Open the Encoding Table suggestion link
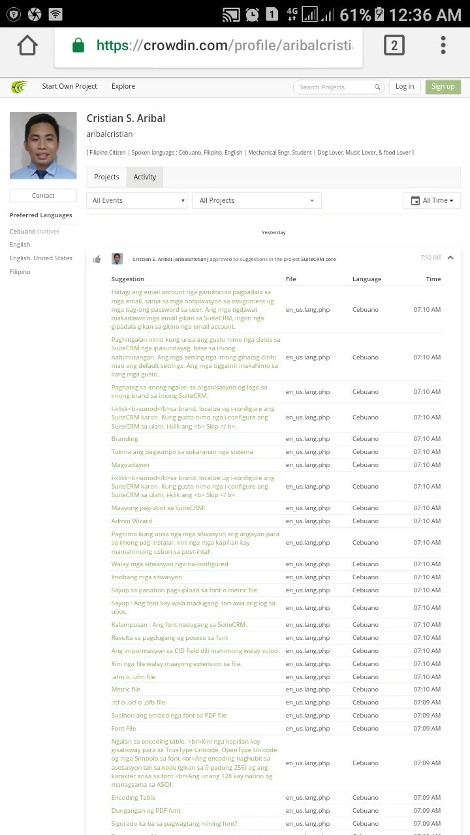Image resolution: width=470 pixels, height=835 pixels. [133, 797]
